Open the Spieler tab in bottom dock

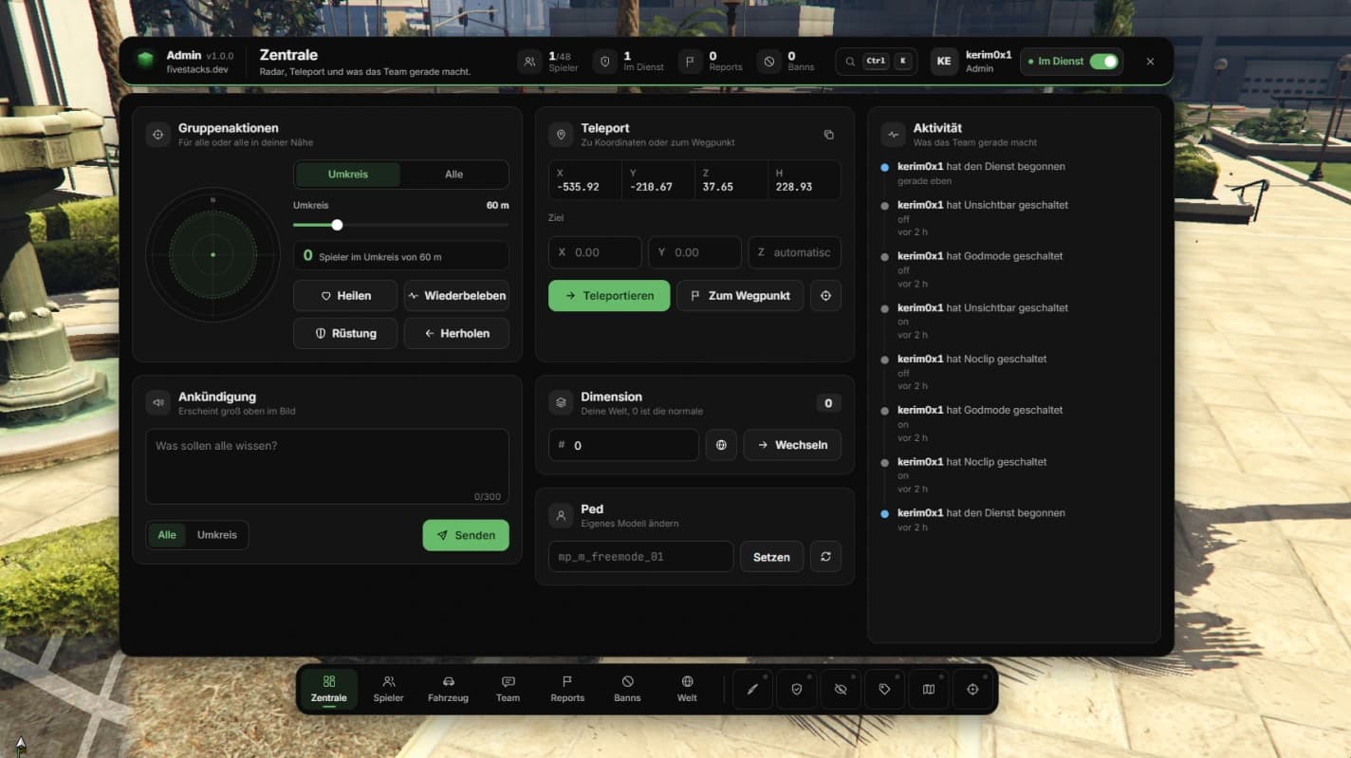coord(388,689)
